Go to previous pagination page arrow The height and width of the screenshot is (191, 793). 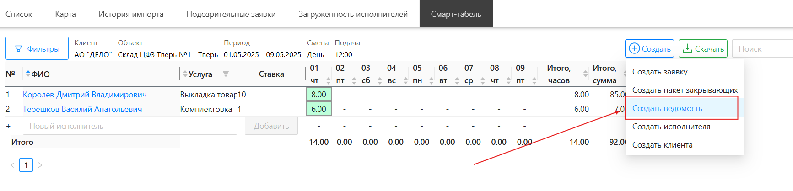coord(12,165)
